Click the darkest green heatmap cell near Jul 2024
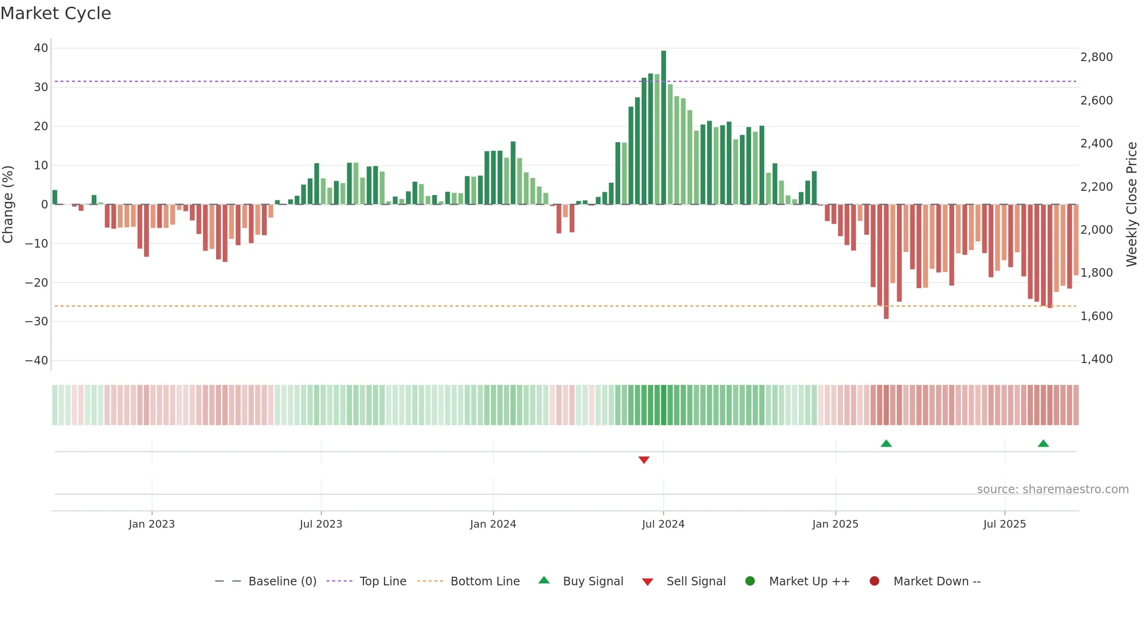The width and height of the screenshot is (1145, 644). (x=664, y=405)
